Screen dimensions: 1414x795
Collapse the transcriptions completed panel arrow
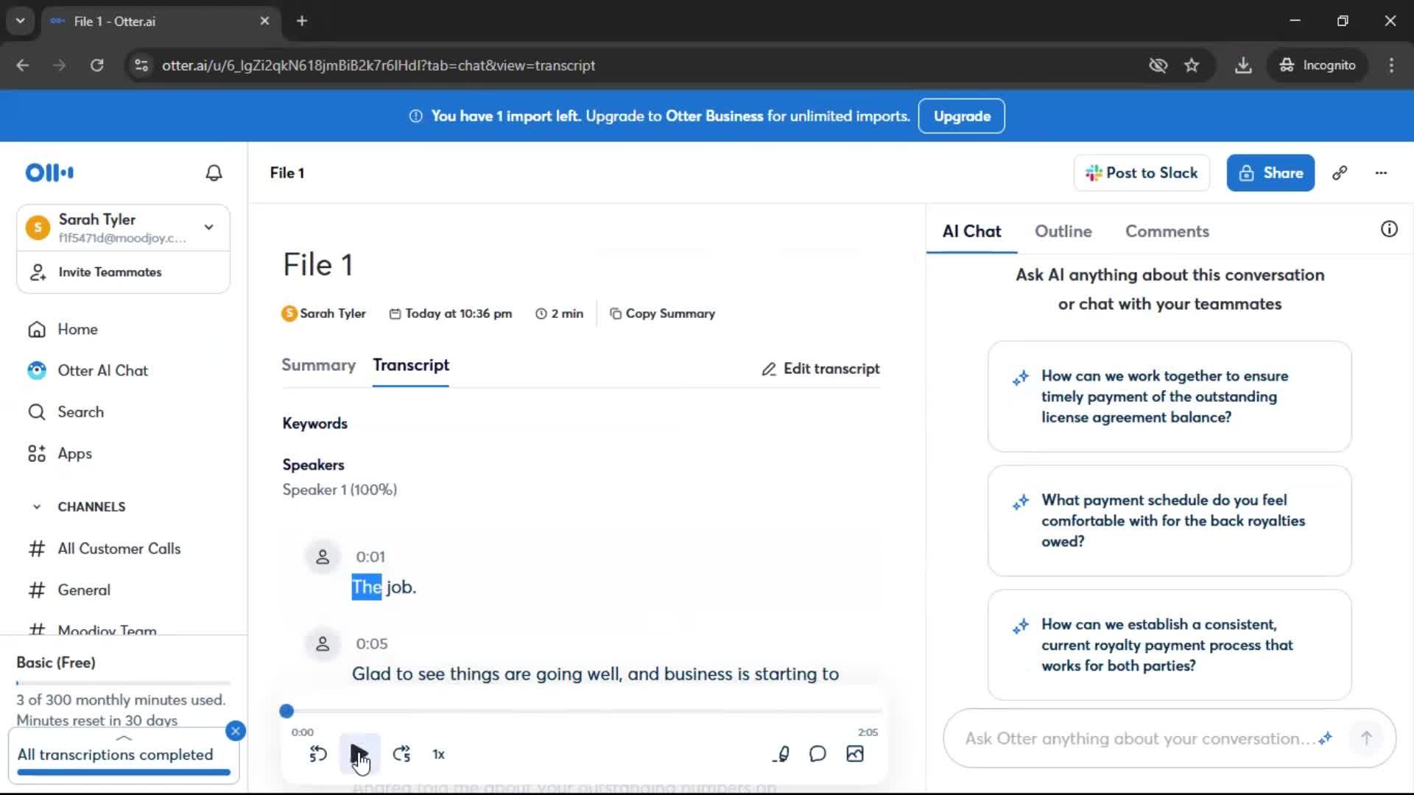point(124,738)
